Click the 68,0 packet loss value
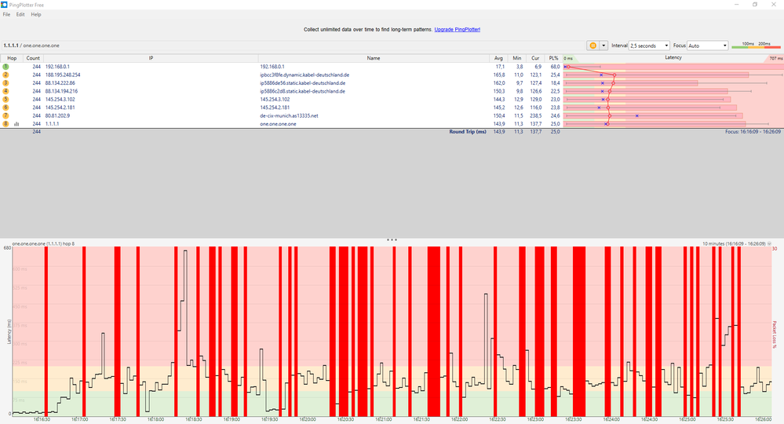Viewport: 784px width, 424px height. pos(555,67)
